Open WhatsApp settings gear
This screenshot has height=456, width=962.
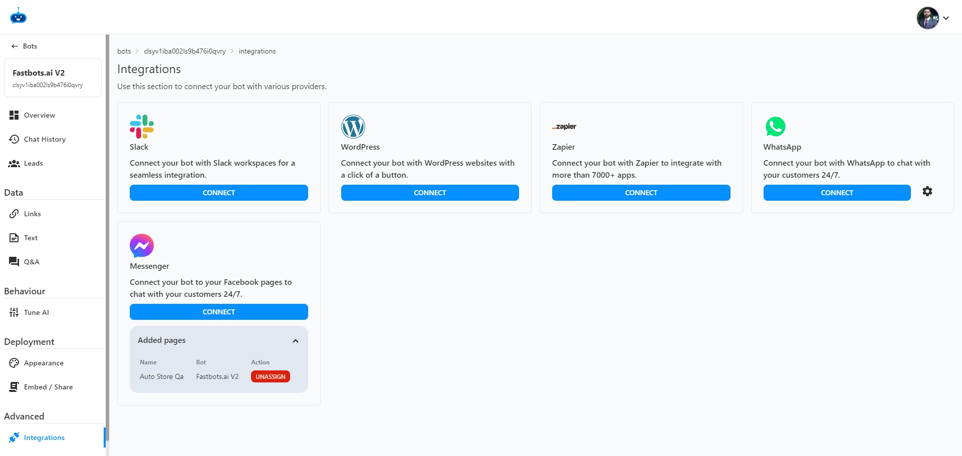pyautogui.click(x=927, y=191)
